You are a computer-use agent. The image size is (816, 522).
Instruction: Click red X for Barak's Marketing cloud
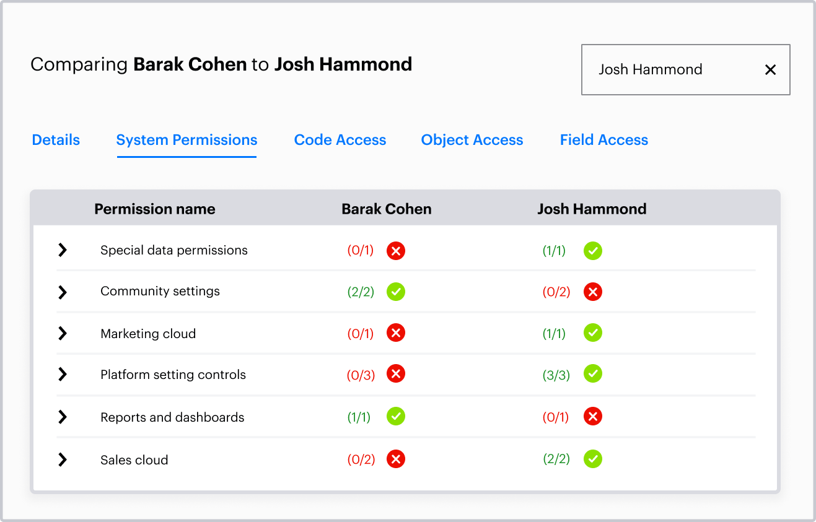tap(396, 333)
